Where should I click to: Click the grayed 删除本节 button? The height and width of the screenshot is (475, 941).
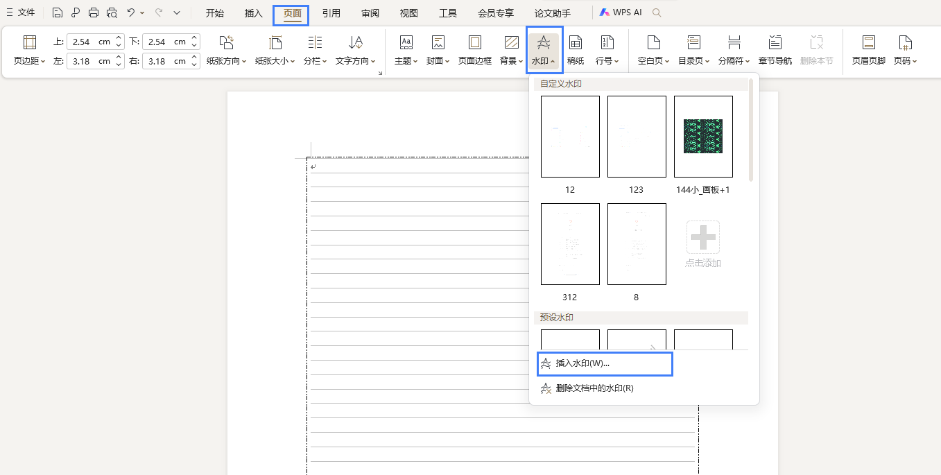tap(816, 51)
